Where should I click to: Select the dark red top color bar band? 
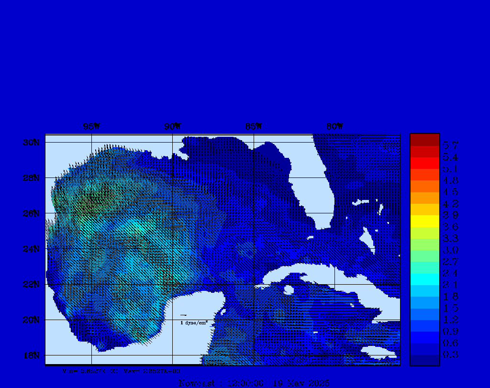(424, 140)
